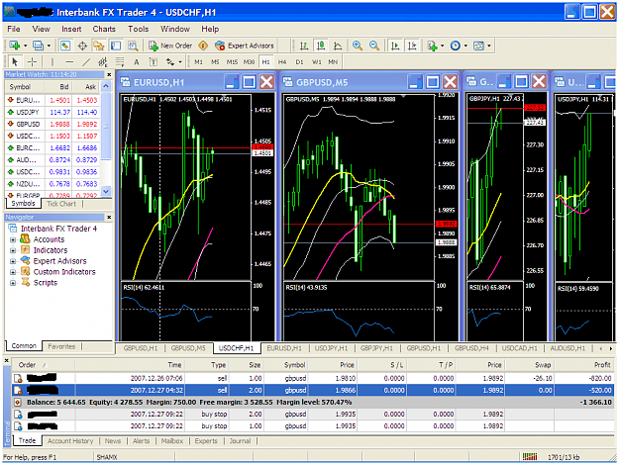Click the New Chart toolbar icon
Image resolution: width=619 pixels, height=465 pixels.
pos(15,46)
